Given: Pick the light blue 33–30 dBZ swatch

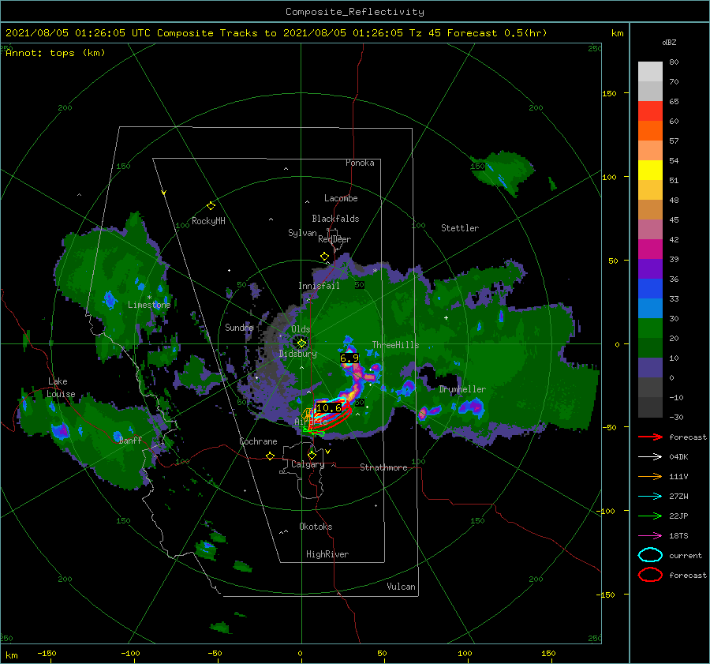Looking at the screenshot, I should coord(650,309).
